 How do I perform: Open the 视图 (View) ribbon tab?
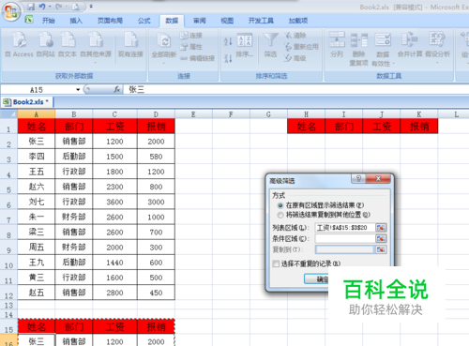(227, 21)
